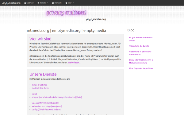Click the webmail envelope icon

[x=25, y=3]
